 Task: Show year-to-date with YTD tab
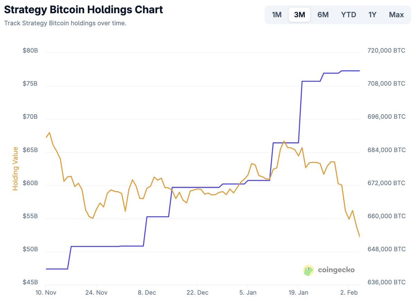348,15
